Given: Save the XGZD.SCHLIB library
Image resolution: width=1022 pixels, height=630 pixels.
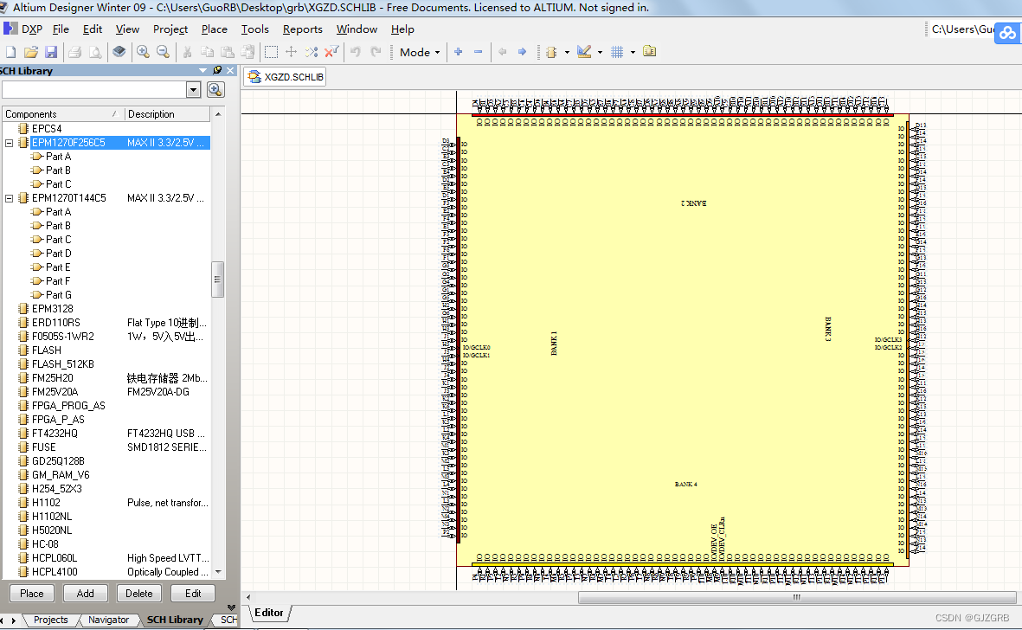Looking at the screenshot, I should (x=51, y=52).
